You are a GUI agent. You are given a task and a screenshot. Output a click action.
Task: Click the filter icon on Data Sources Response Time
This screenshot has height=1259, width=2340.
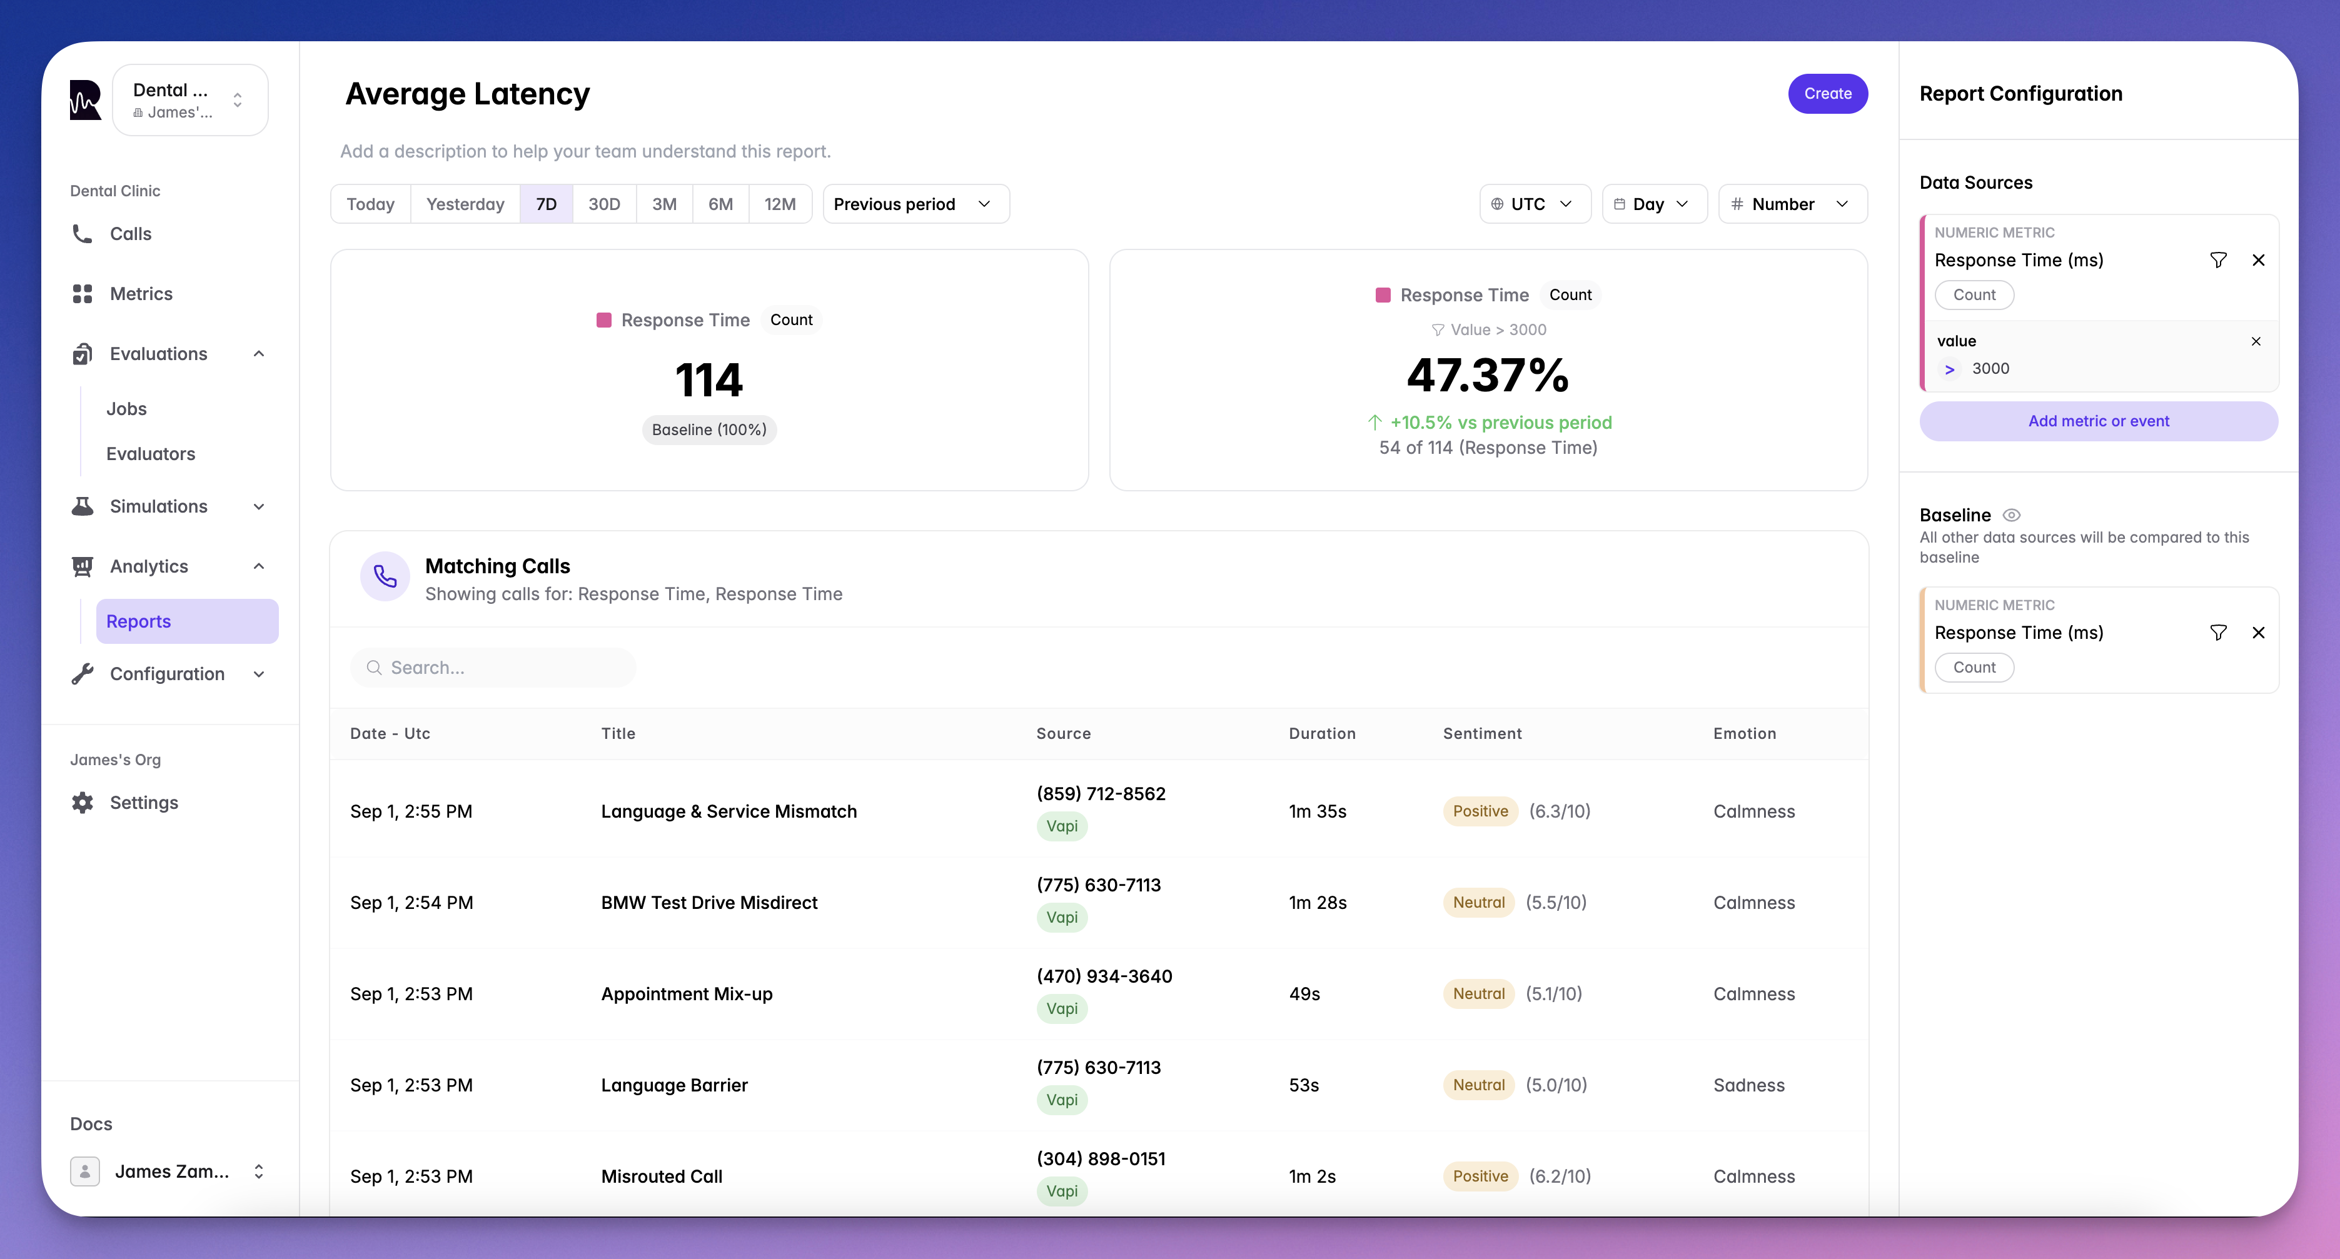tap(2217, 260)
